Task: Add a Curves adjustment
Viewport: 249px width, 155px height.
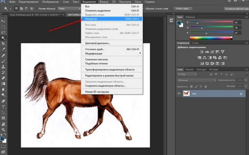Action: click(212, 52)
